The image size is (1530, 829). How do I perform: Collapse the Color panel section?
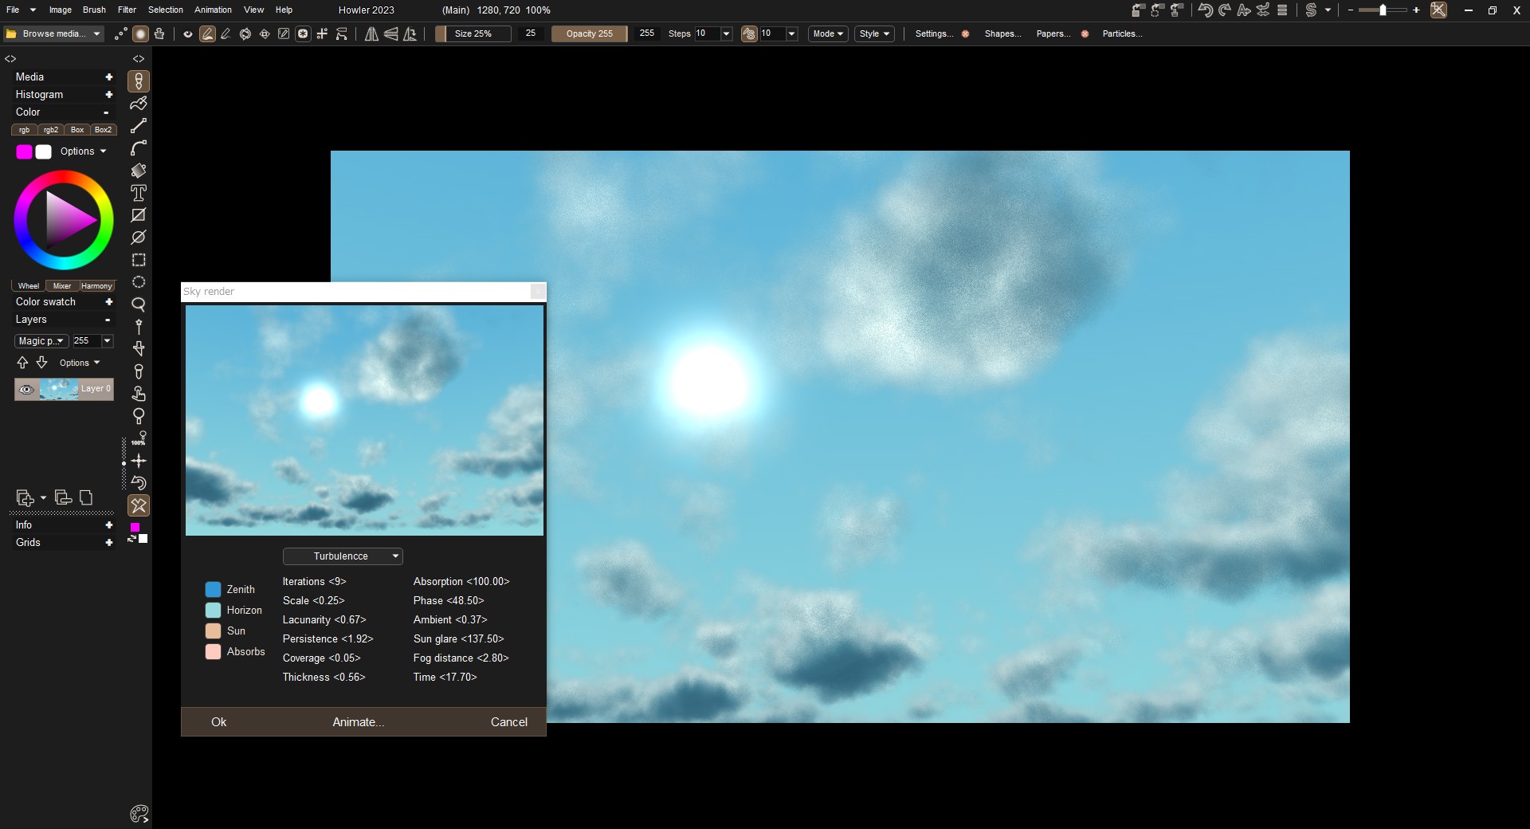click(107, 112)
